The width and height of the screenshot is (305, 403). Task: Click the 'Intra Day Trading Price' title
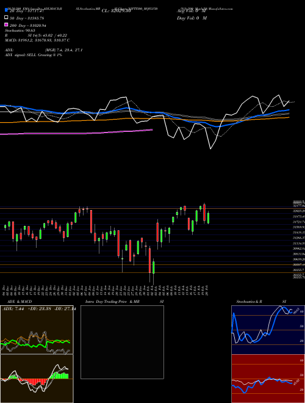click(106, 302)
